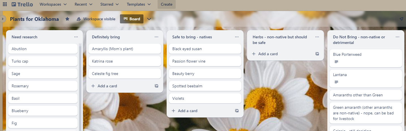Image resolution: width=406 pixels, height=131 pixels.
Task: Open the Basil card
Action: 43,98
